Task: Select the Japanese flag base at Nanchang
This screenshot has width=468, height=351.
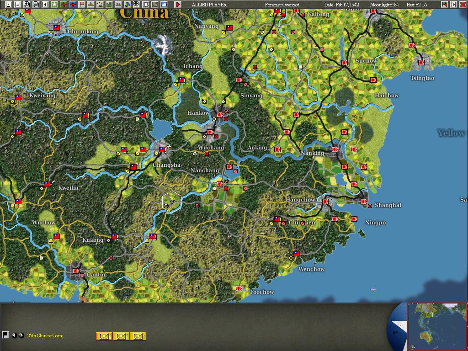Action: click(x=220, y=184)
